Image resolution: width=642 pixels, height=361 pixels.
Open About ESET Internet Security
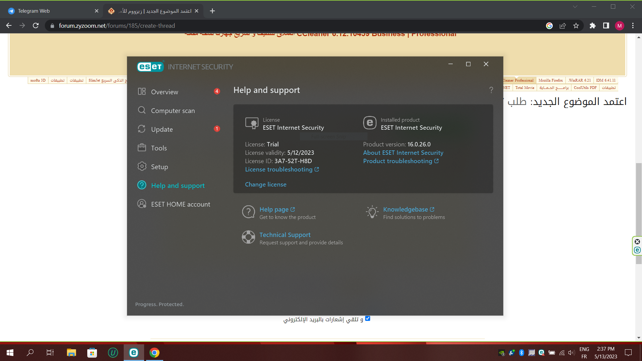pos(403,153)
